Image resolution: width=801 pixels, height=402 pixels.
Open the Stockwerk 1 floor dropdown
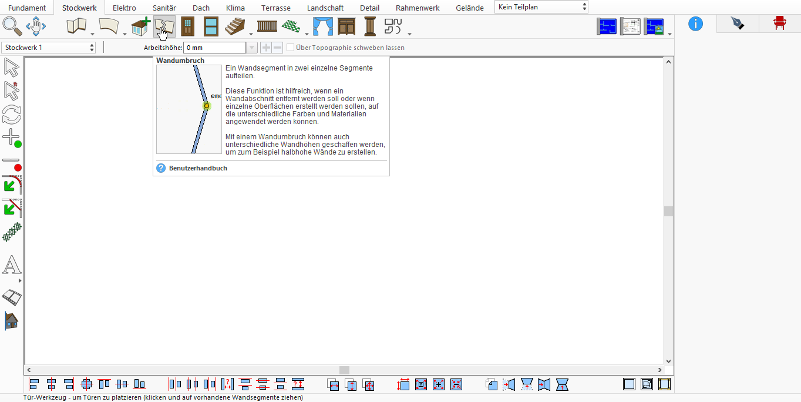[x=49, y=48]
